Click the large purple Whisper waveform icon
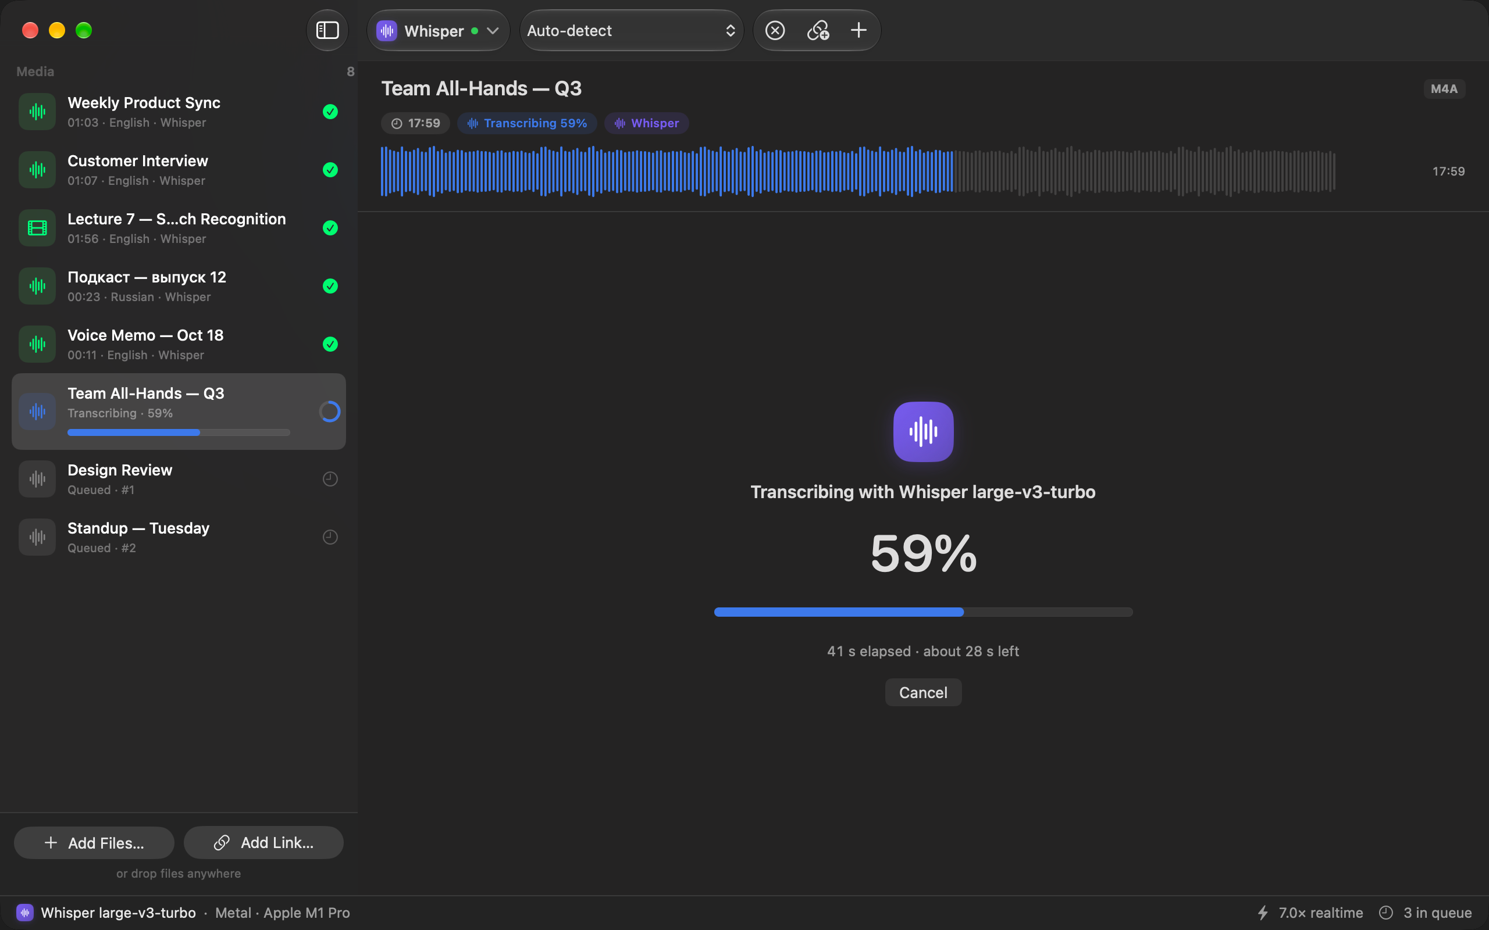 923,432
